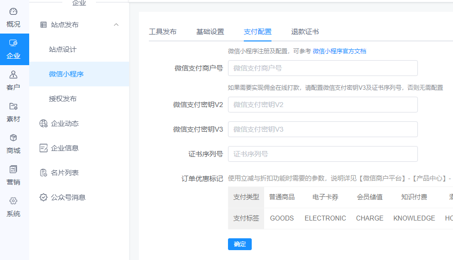Open the 素材 folder icon
Viewport: 453px width, 260px height.
click(13, 106)
